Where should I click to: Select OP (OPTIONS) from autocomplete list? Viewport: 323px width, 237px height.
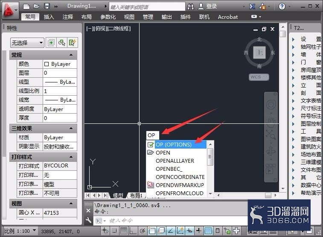point(177,144)
